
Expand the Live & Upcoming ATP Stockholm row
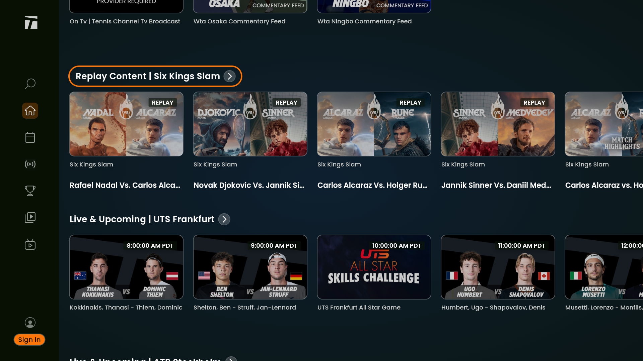pos(231,360)
